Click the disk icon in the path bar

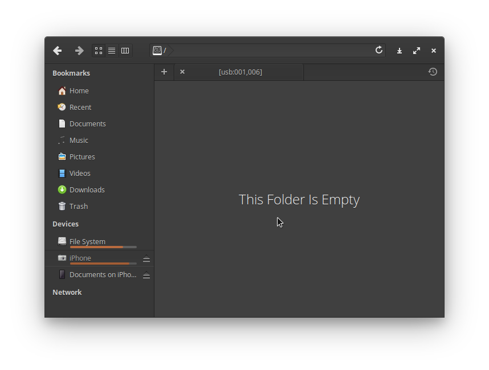pos(157,51)
